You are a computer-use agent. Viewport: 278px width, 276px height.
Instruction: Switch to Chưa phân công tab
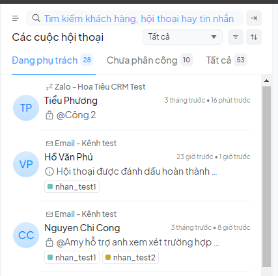(x=150, y=60)
